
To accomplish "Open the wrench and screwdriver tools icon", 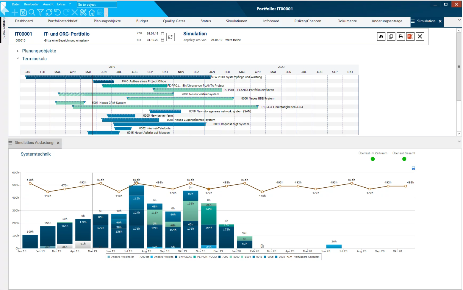I will (x=83, y=12).
